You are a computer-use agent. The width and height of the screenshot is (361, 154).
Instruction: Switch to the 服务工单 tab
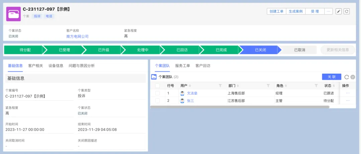[183, 66]
